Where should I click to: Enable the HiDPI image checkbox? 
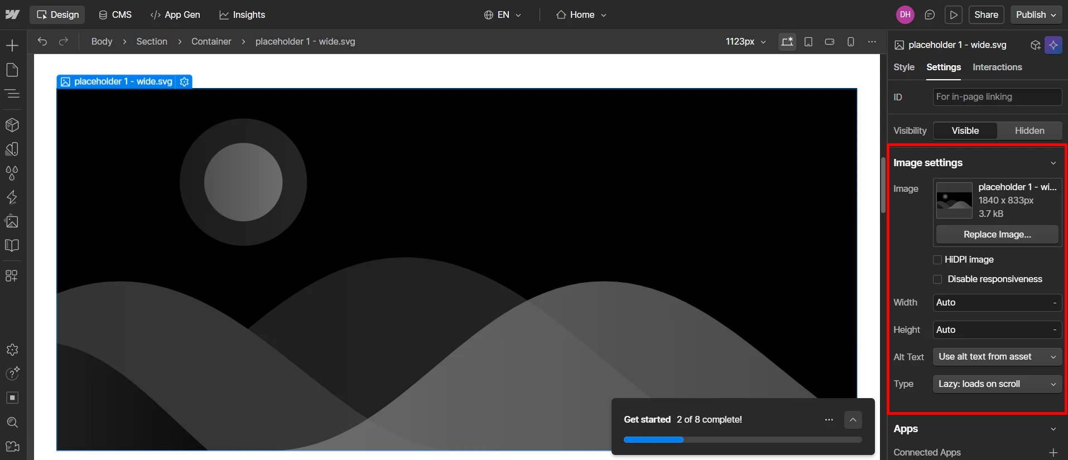point(937,260)
